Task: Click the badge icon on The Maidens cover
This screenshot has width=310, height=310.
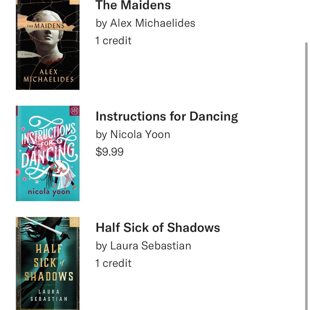Action: pyautogui.click(x=75, y=1)
